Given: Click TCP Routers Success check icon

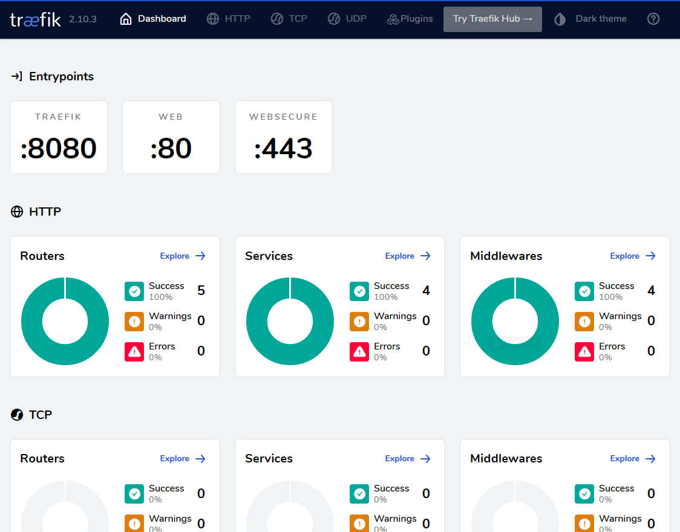Looking at the screenshot, I should click(x=134, y=494).
